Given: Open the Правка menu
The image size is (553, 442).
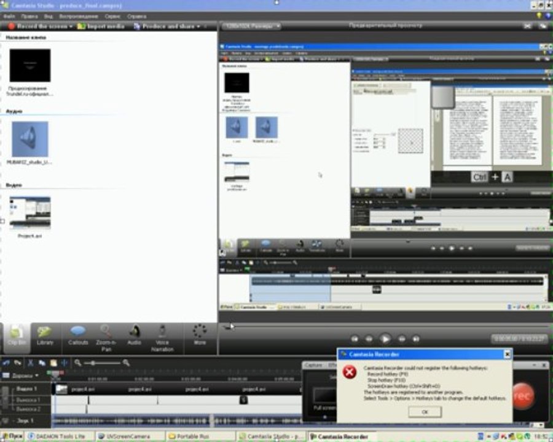Looking at the screenshot, I should pyautogui.click(x=29, y=16).
